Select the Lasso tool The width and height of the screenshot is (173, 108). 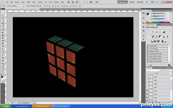3,18
